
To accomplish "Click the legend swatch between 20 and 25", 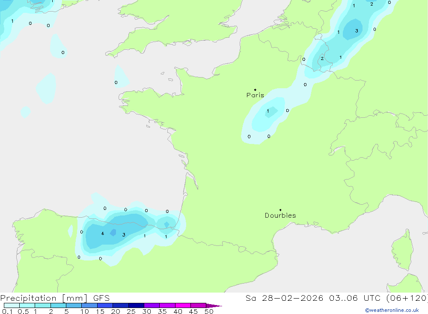I will coord(120,305).
